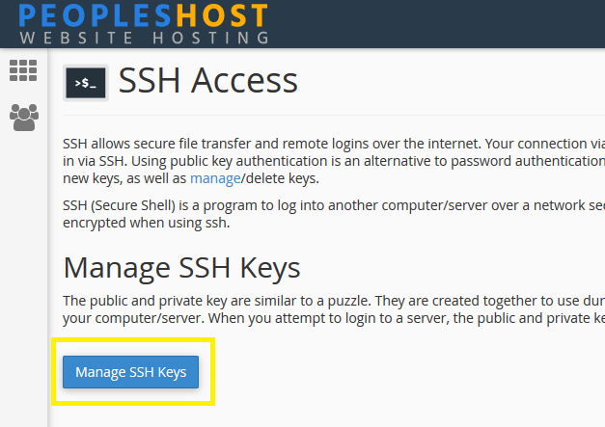605x427 pixels.
Task: Open the home grid icon in sidebar
Action: click(x=23, y=70)
